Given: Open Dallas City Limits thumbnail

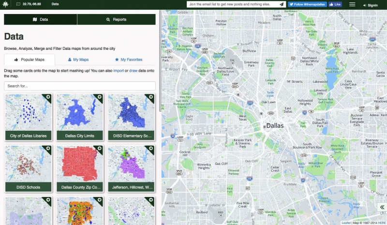Looking at the screenshot, I should [x=80, y=113].
